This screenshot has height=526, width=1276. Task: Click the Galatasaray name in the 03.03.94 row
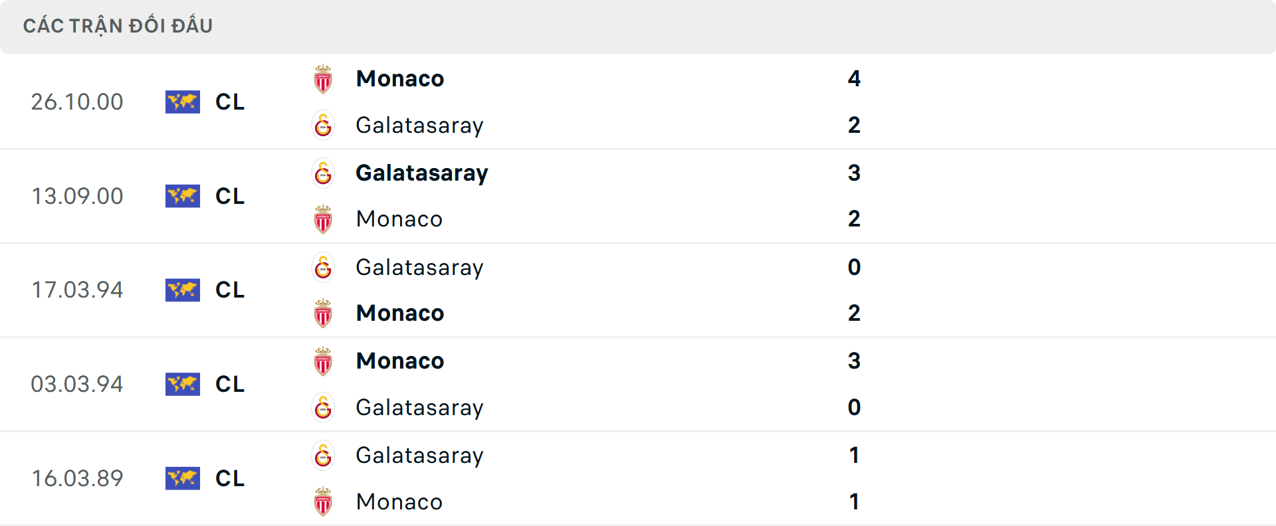click(x=419, y=407)
